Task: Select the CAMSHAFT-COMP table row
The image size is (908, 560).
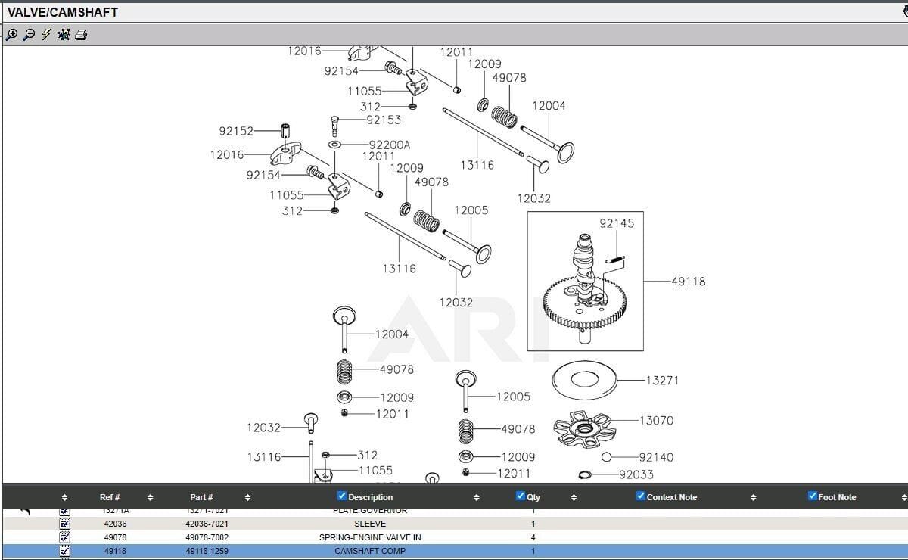Action: point(369,551)
